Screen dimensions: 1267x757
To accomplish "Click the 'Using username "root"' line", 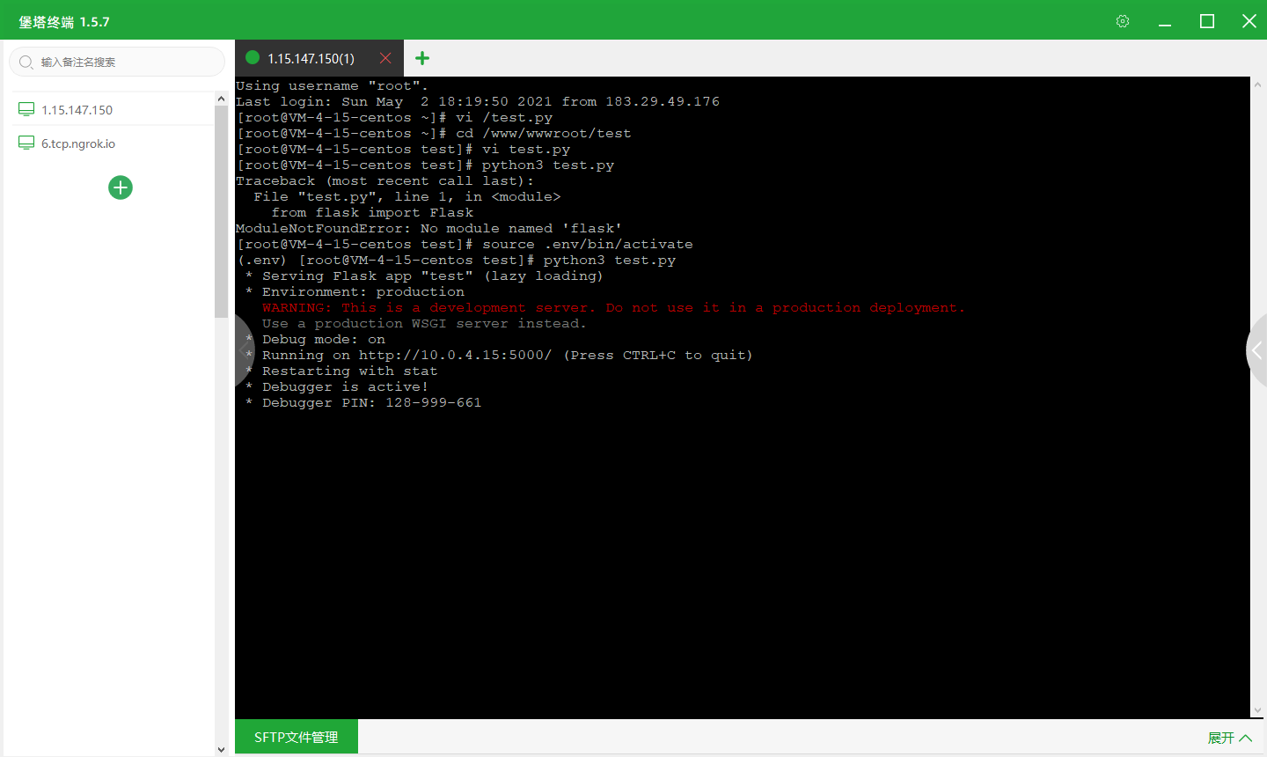I will [x=332, y=86].
